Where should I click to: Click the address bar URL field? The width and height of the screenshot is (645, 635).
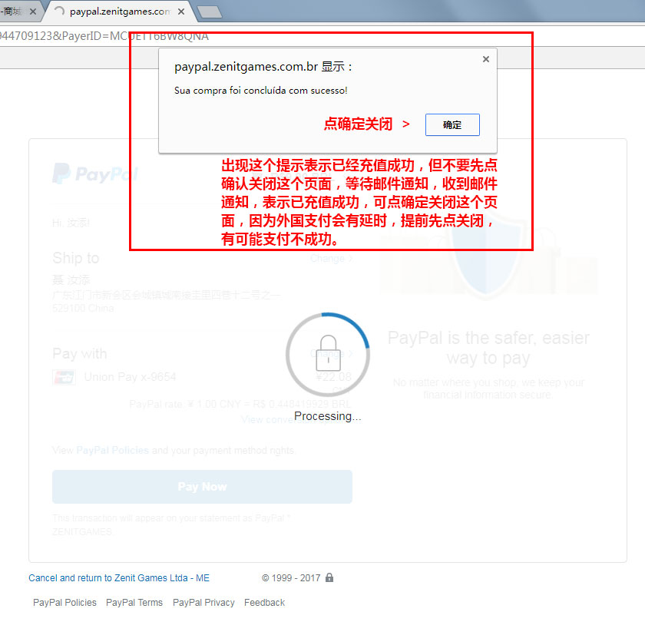click(x=322, y=36)
